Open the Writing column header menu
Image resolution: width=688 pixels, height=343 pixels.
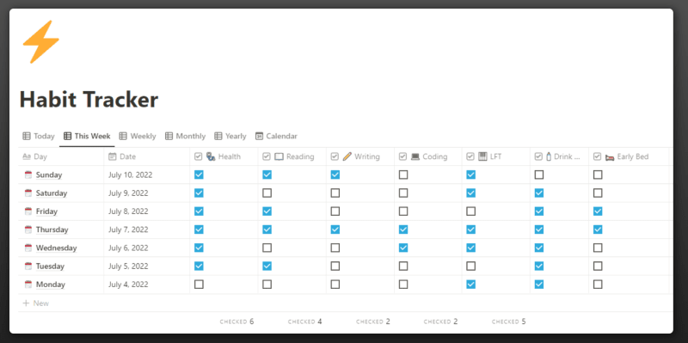pos(360,156)
